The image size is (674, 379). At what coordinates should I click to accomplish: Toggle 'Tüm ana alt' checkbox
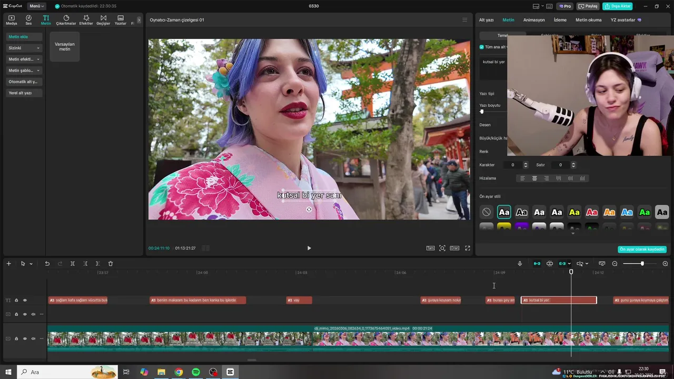pos(482,47)
